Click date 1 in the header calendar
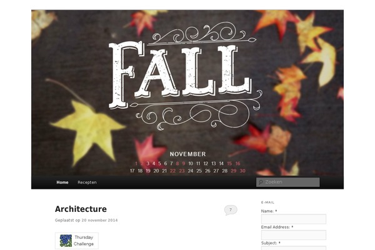This screenshot has height=250, width=375. (136, 164)
